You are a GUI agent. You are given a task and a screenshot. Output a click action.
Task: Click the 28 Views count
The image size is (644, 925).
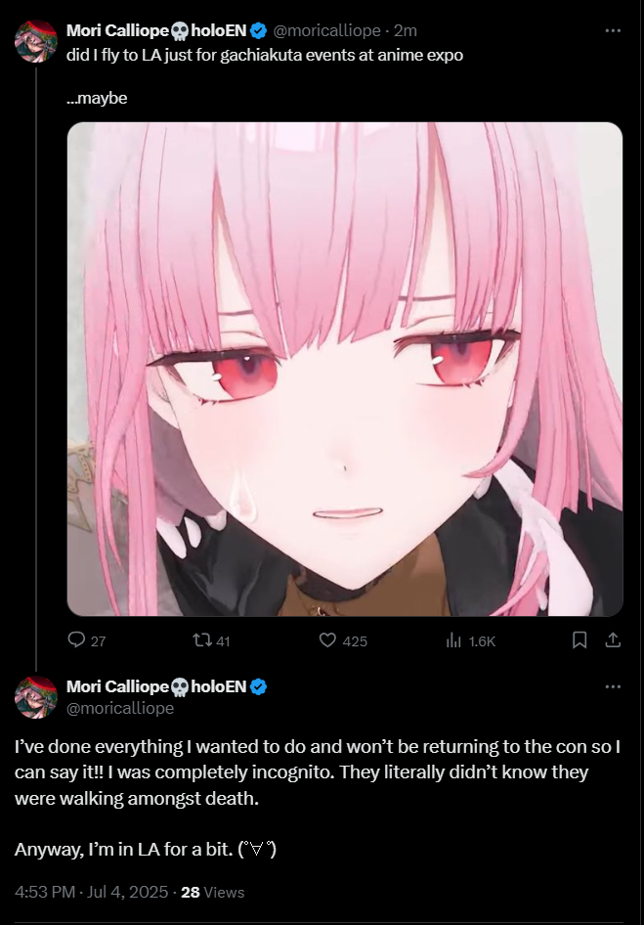[212, 892]
